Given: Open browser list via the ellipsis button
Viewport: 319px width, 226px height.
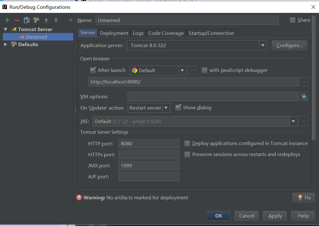Looking at the screenshot, I should (x=192, y=70).
